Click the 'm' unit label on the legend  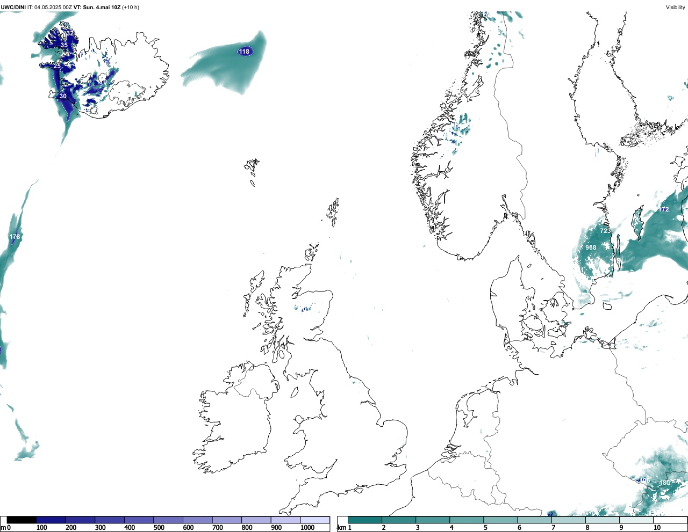[x=3, y=528]
